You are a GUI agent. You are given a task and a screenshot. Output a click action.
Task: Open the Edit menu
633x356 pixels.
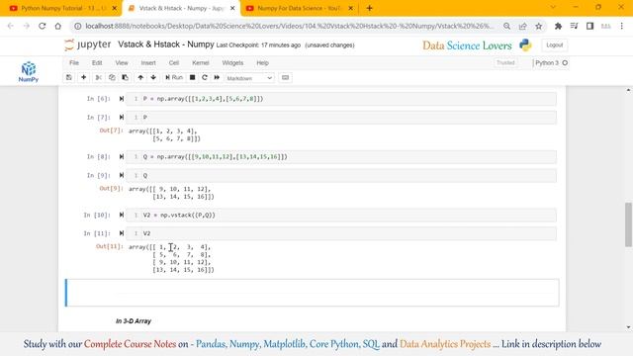97,63
